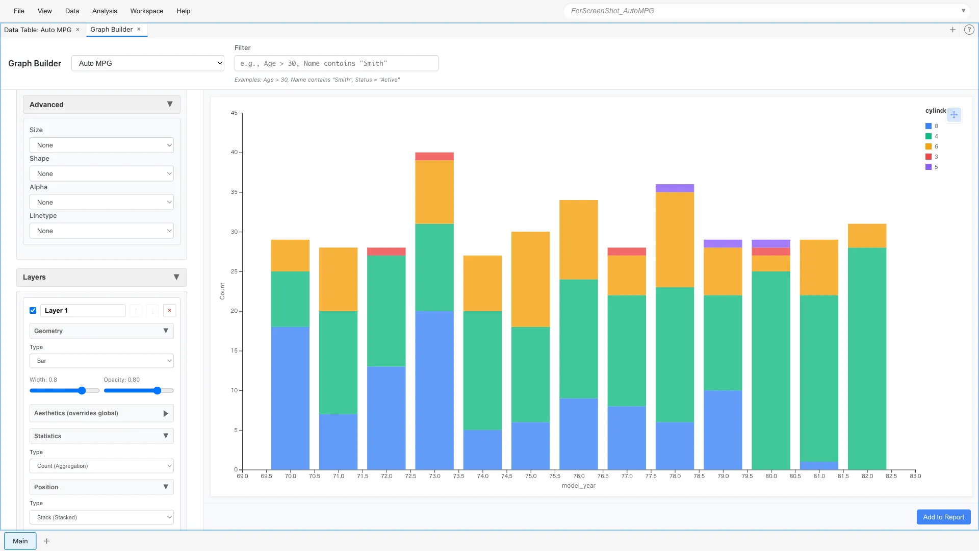Image resolution: width=979 pixels, height=551 pixels.
Task: Disable Layer 1 via its checkbox
Action: 33,310
